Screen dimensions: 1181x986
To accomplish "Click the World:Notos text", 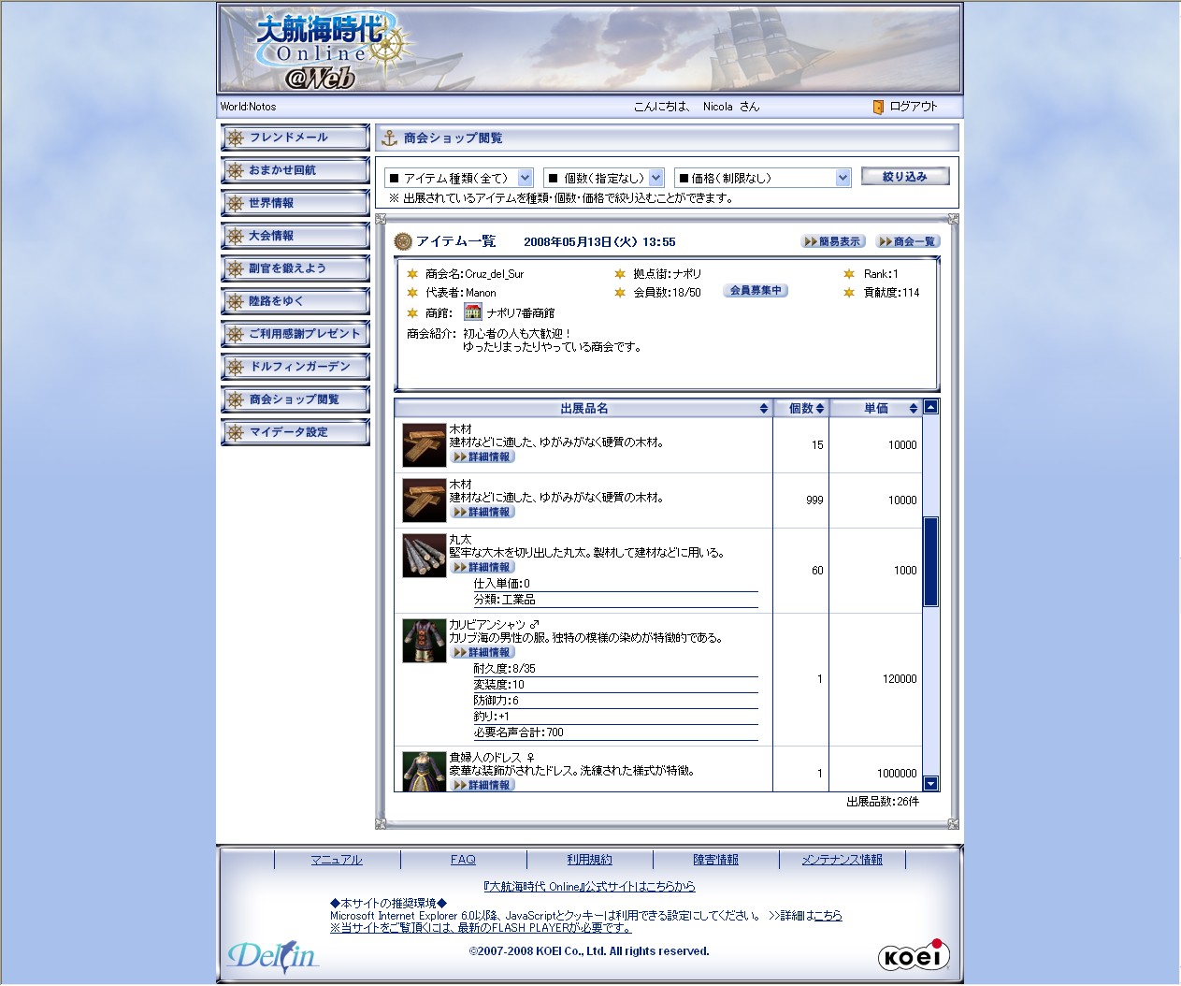I will [249, 107].
